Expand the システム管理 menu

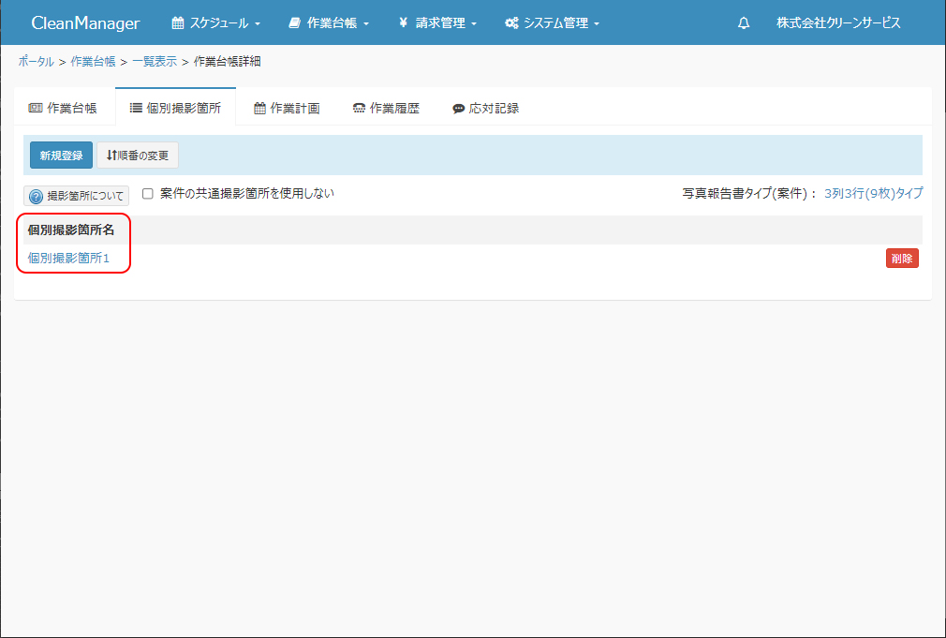(x=552, y=23)
